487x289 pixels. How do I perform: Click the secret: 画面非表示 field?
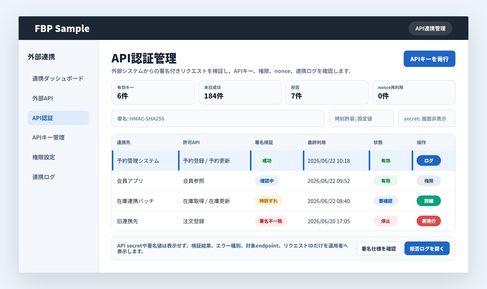[x=427, y=119]
